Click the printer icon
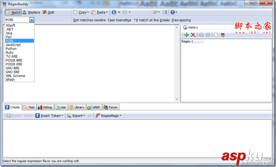This screenshot has width=276, height=167. pyautogui.click(x=90, y=116)
